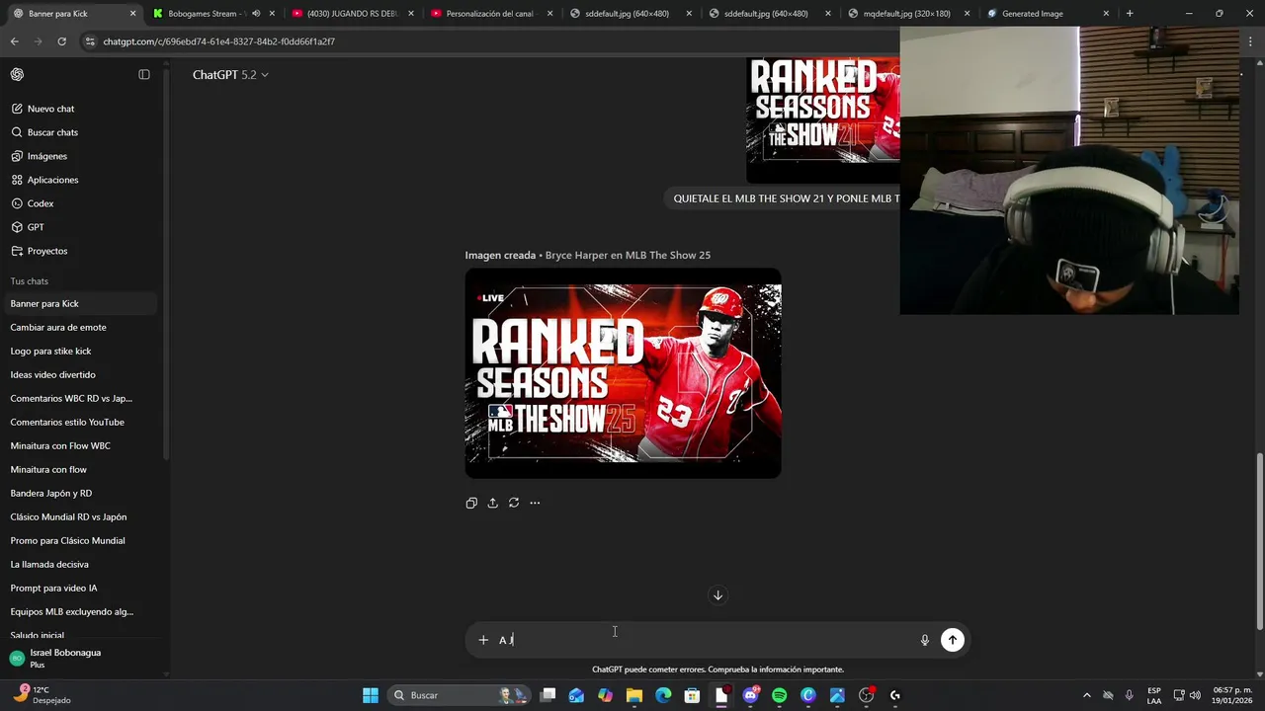
Task: Click the chat page vertical scrollbar
Action: coord(1259,541)
